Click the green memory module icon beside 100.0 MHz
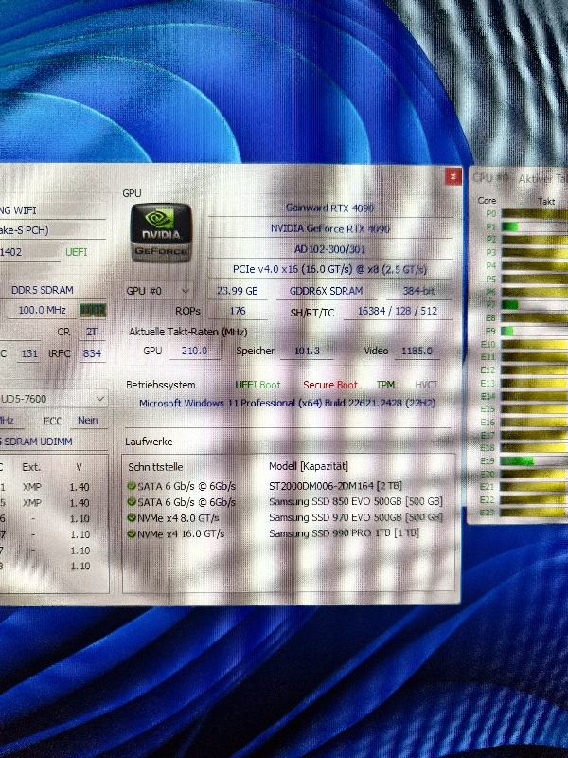This screenshot has width=568, height=758. click(93, 310)
